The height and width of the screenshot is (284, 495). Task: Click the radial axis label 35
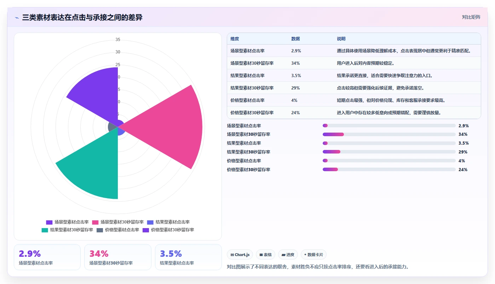click(118, 40)
